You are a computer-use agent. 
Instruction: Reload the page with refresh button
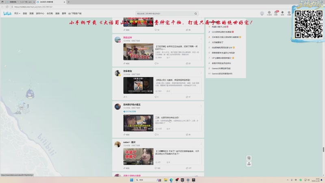click(7, 7)
